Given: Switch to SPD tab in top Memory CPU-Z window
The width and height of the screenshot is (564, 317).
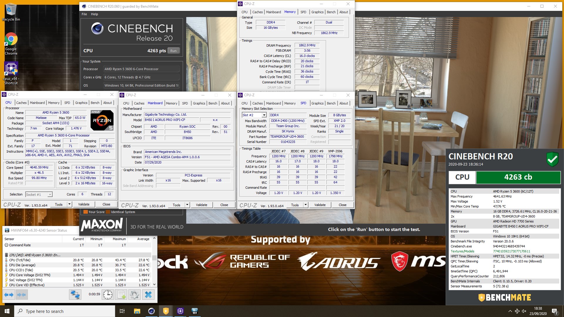Looking at the screenshot, I should 303,12.
